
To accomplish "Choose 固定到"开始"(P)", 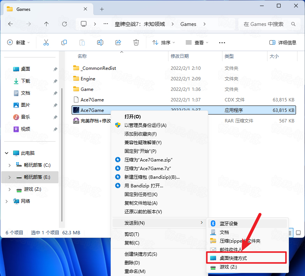I will coord(159,151).
